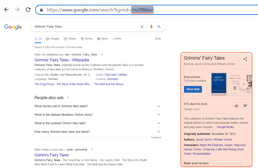Click the '81% liked this book' text

pos(196,104)
